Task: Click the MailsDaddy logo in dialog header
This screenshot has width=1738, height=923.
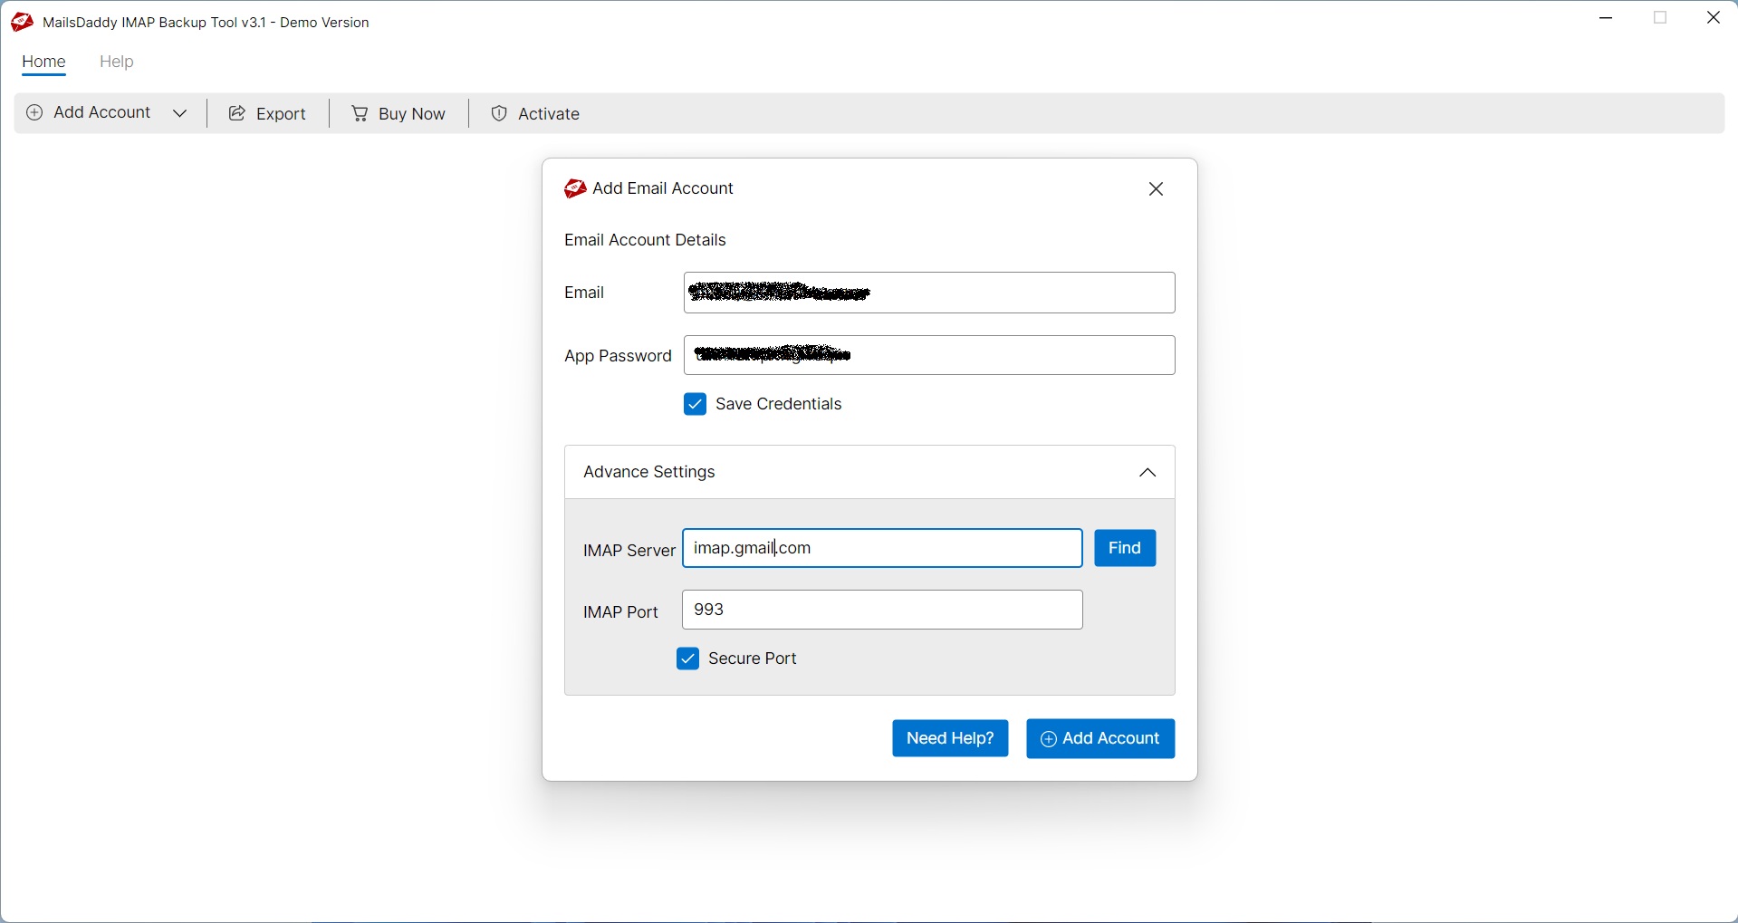Action: 575,188
